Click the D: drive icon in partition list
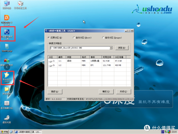Image resolution: width=178 pixels, height=134 pixels. [51, 66]
